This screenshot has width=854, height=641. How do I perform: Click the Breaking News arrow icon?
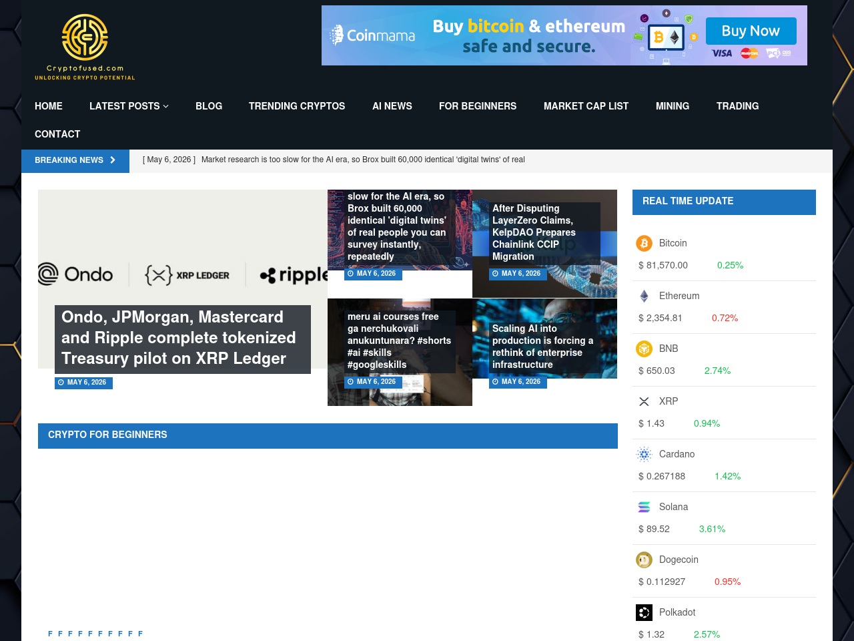coord(113,160)
